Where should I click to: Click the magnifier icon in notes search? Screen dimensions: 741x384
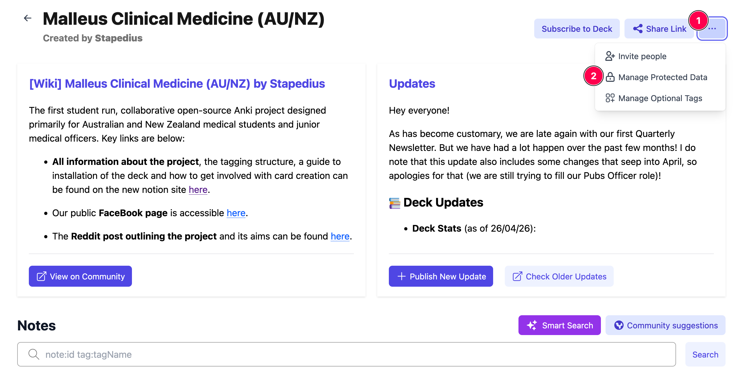34,354
